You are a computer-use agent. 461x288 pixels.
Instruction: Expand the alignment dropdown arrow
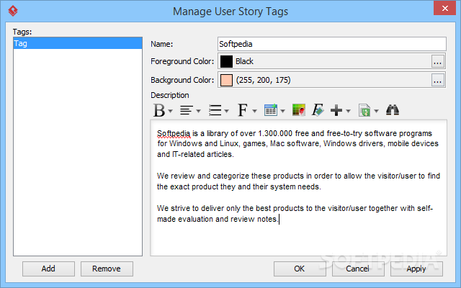pyautogui.click(x=199, y=111)
